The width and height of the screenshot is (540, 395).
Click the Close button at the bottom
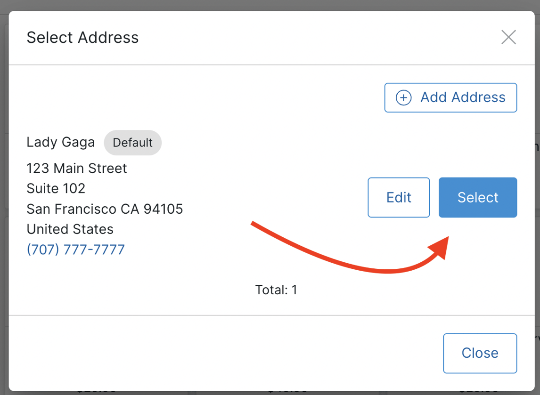click(x=480, y=353)
